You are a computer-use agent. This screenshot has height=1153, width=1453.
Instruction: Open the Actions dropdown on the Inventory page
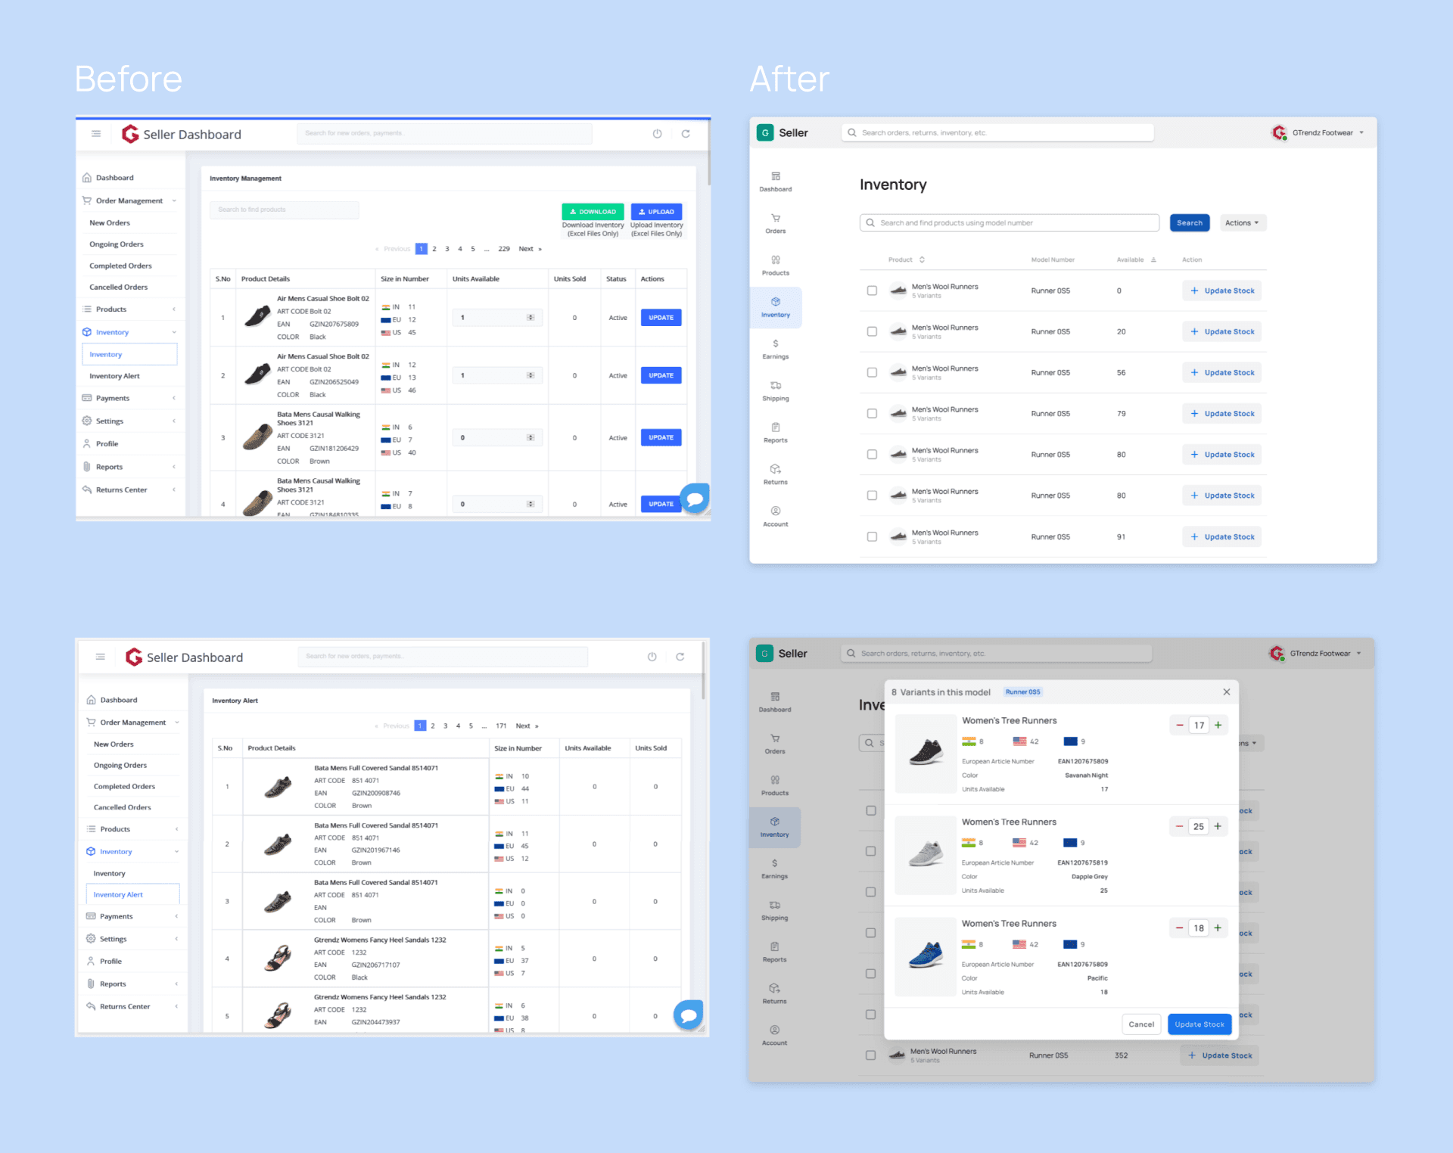tap(1242, 223)
